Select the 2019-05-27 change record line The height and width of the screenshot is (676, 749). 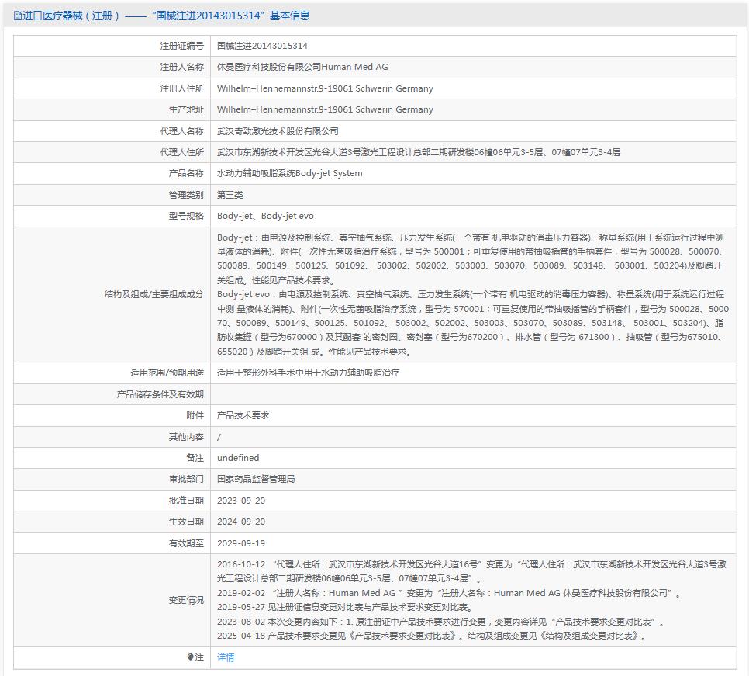(x=345, y=607)
